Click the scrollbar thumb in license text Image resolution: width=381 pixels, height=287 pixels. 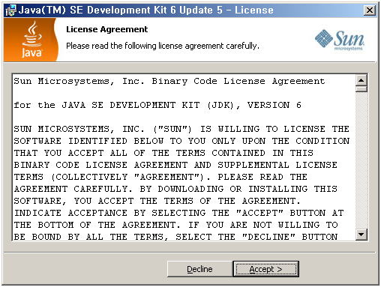[x=361, y=89]
